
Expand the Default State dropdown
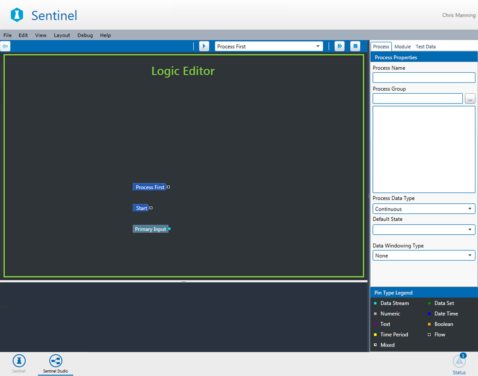(423, 229)
